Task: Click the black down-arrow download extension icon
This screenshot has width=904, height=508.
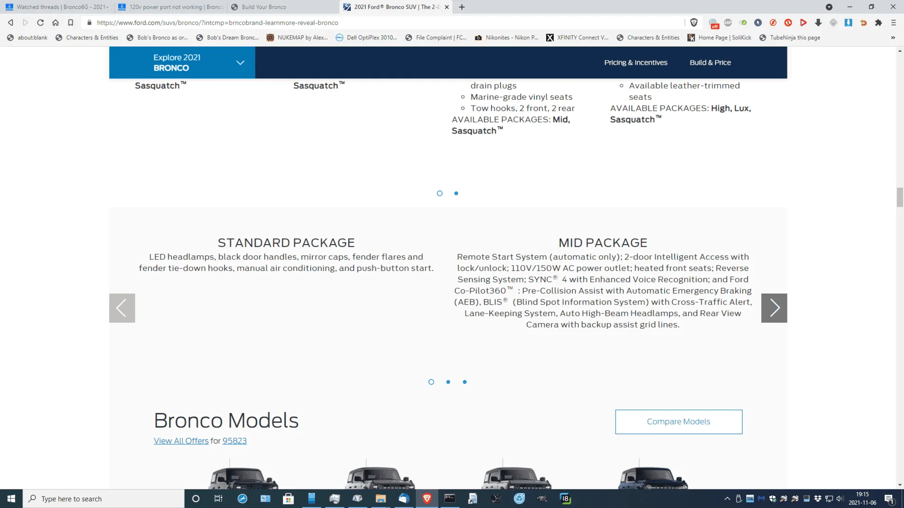Action: coord(818,22)
